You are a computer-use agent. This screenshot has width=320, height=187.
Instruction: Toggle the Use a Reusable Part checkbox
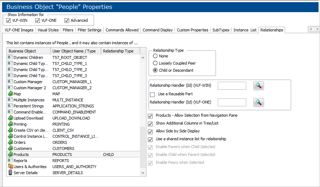coord(153,94)
